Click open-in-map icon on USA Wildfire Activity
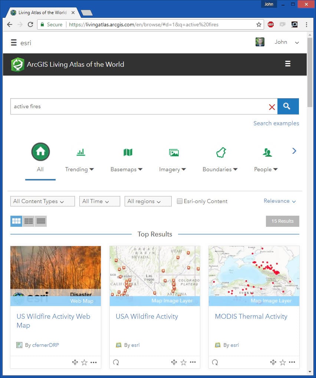Viewport: 316px width, 378px height. pos(174,362)
